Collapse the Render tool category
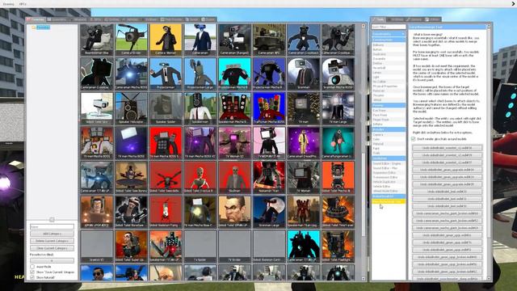The height and width of the screenshot is (291, 517). pyautogui.click(x=389, y=129)
